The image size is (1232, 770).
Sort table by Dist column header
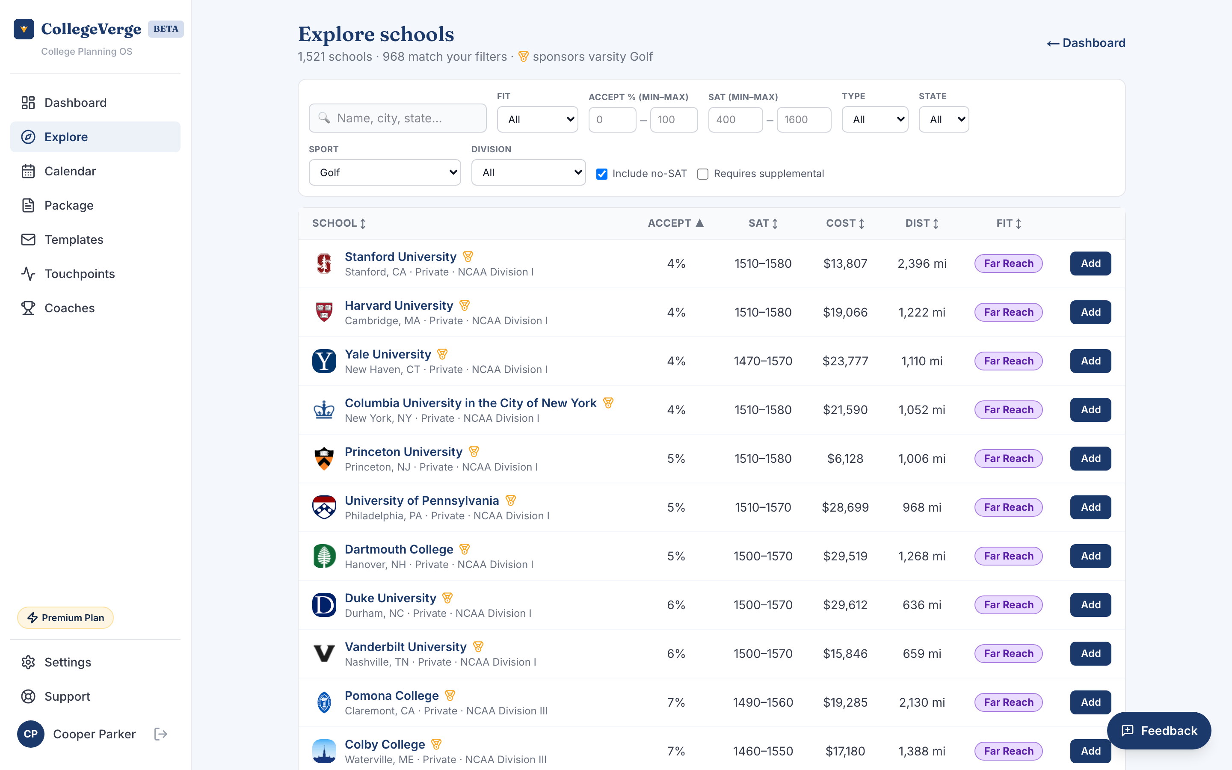(x=922, y=223)
